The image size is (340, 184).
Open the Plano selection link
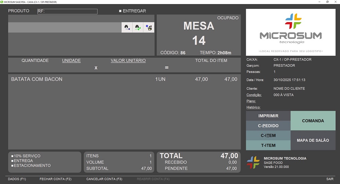tap(251, 101)
